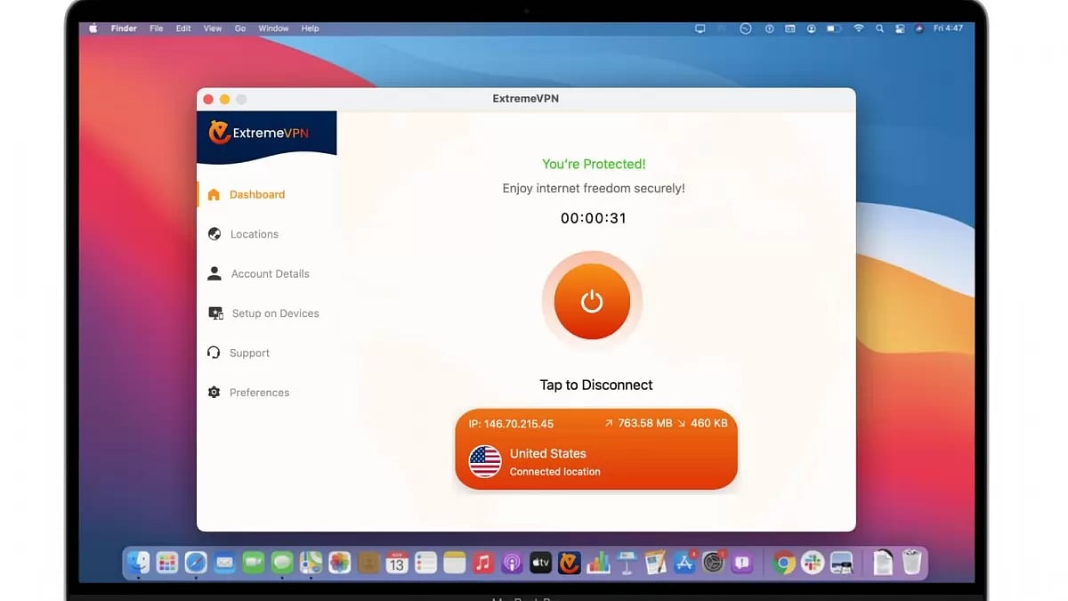
Task: Open the View menu
Action: click(x=212, y=28)
